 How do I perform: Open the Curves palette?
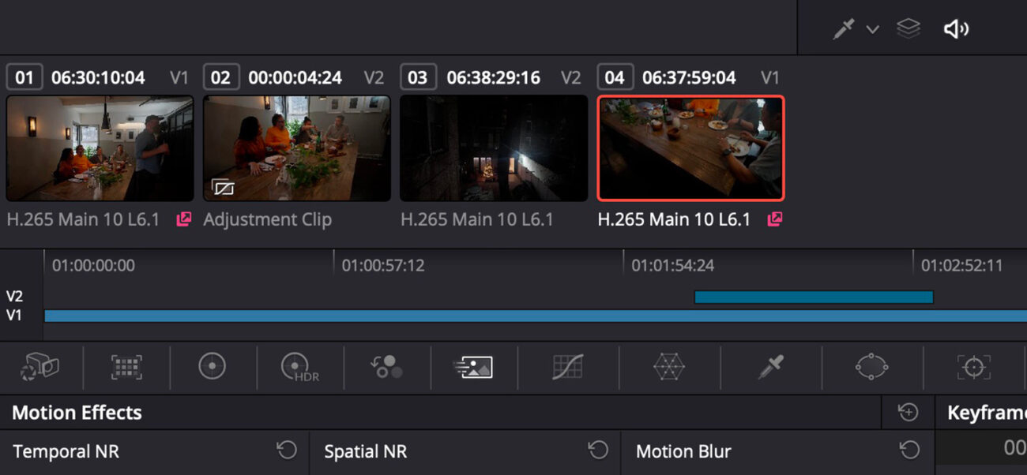[x=567, y=367]
